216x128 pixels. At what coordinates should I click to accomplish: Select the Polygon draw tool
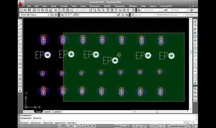(20, 33)
